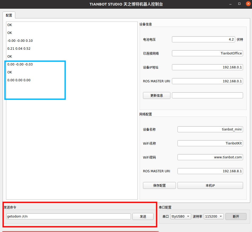Click the 本机IP button
The height and width of the screenshot is (232, 252).
pos(210,185)
